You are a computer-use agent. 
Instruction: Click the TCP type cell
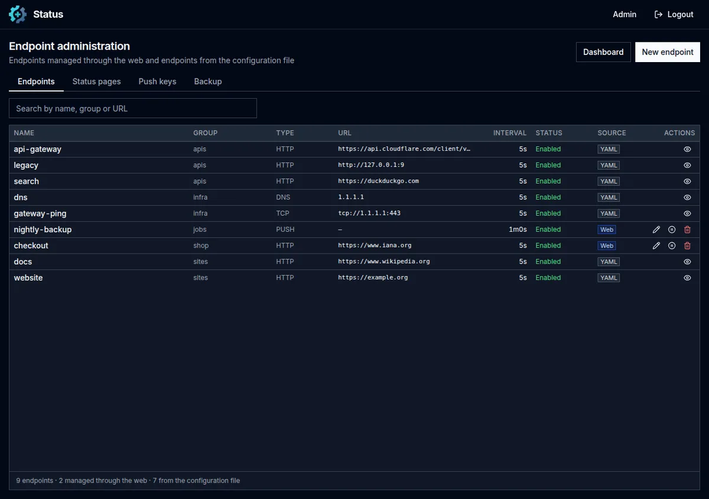[x=283, y=213]
